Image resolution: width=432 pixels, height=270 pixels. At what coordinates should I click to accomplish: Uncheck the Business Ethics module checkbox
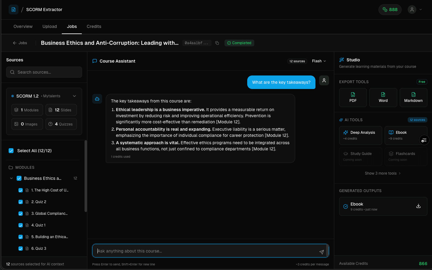click(19, 178)
